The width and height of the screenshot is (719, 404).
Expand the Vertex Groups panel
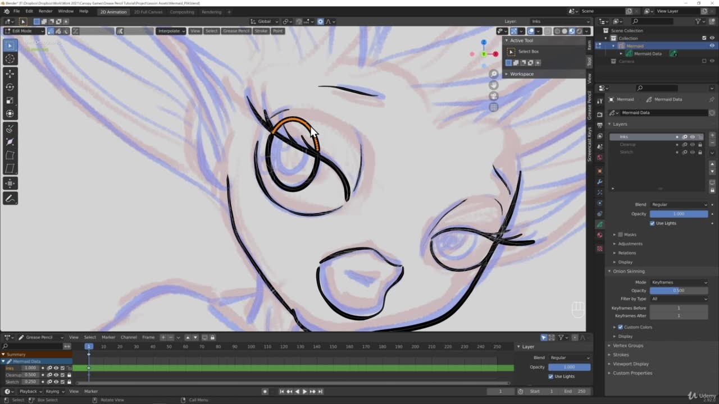click(628, 346)
